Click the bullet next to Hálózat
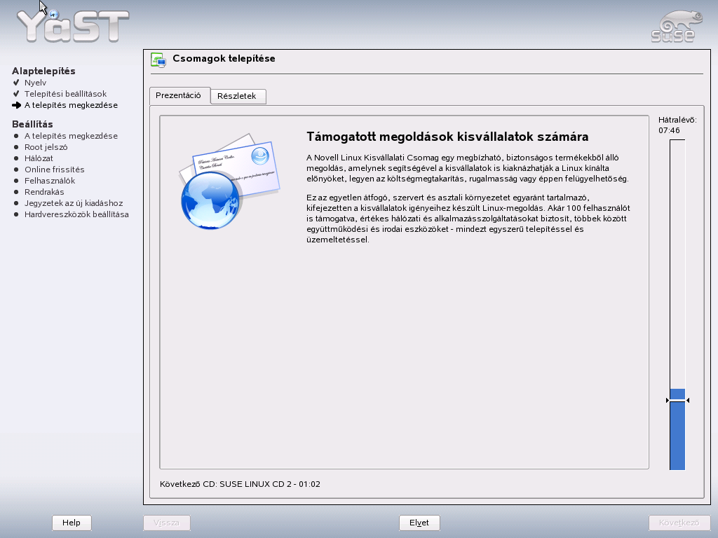Image resolution: width=718 pixels, height=538 pixels. 16,158
